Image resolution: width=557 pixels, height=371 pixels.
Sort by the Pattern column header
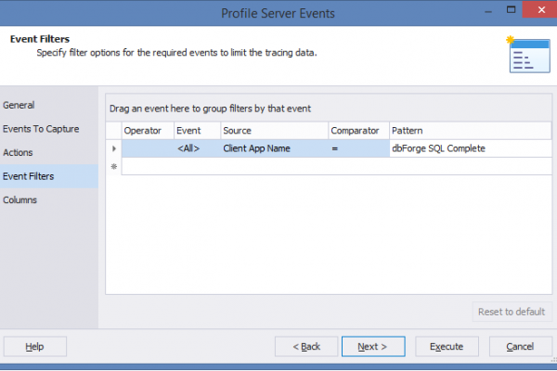click(x=471, y=131)
